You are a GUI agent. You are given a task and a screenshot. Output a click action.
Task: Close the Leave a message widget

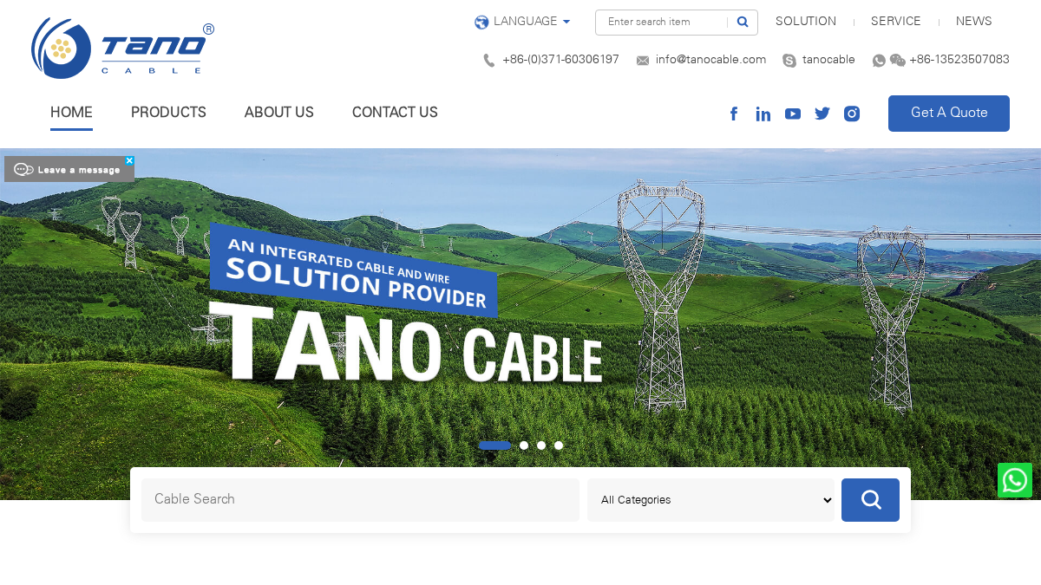click(129, 160)
